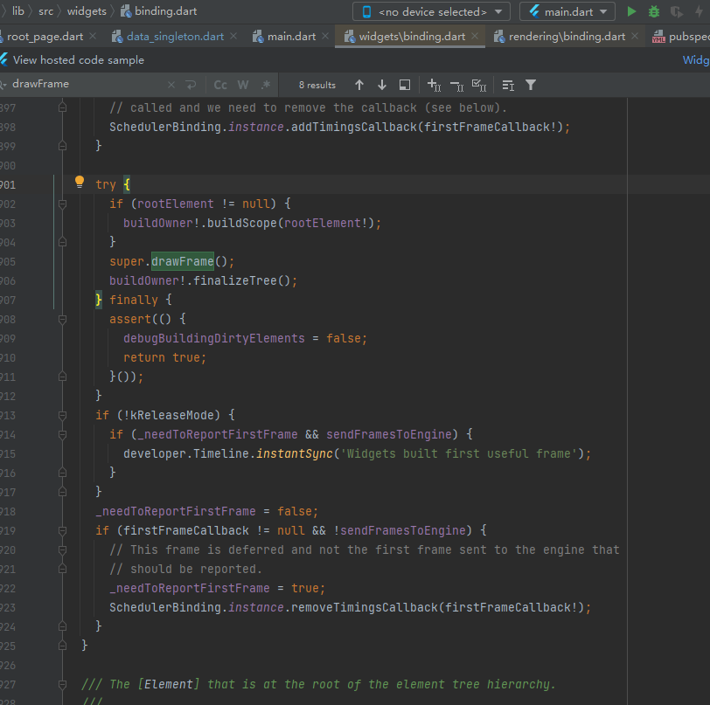The width and height of the screenshot is (710, 705).
Task: Add selection for next occurrence
Action: (434, 85)
